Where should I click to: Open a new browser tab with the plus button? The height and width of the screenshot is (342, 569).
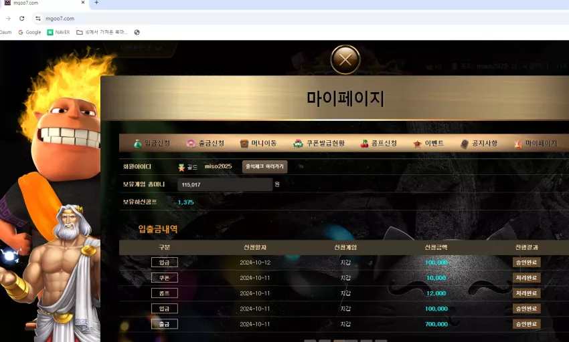pyautogui.click(x=96, y=3)
